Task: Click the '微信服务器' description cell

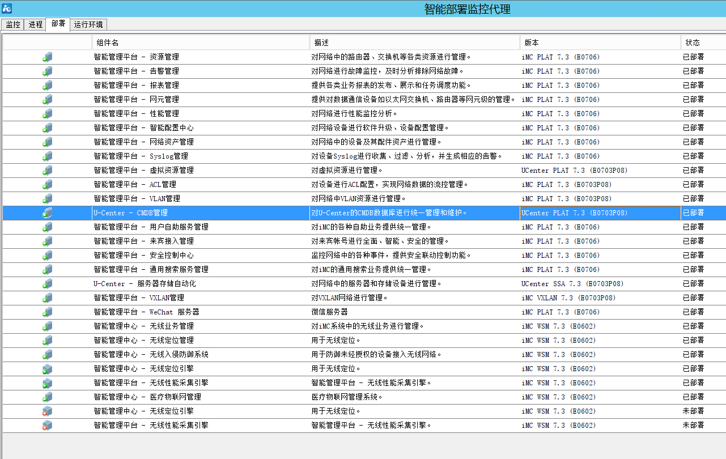Action: coord(329,312)
